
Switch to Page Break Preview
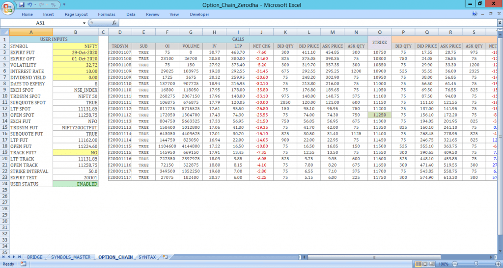coord(431,264)
